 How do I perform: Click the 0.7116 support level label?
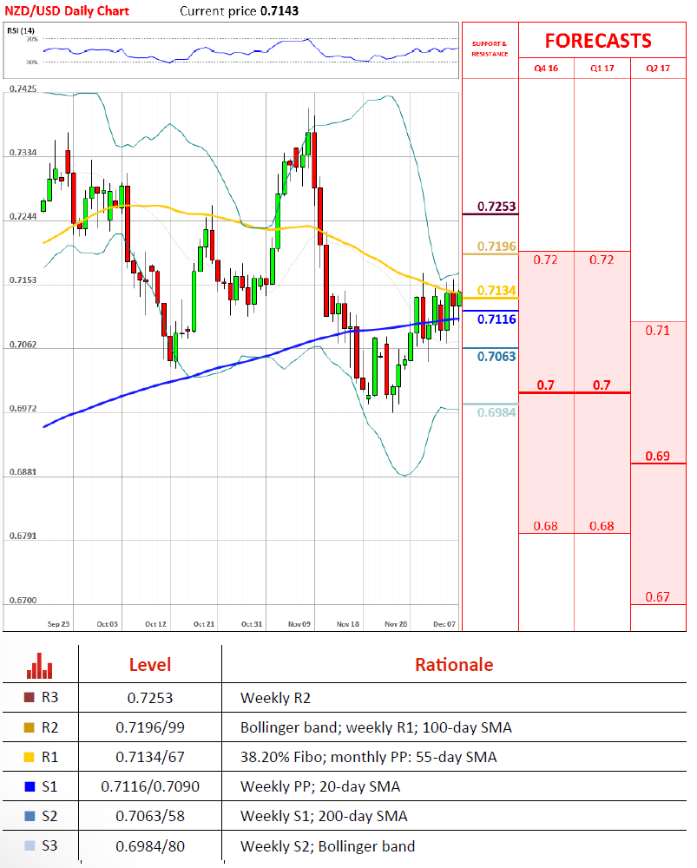coord(496,319)
